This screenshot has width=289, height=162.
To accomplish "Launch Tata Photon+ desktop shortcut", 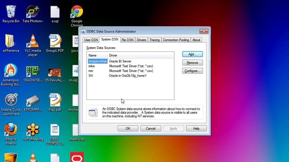I will [33, 14].
